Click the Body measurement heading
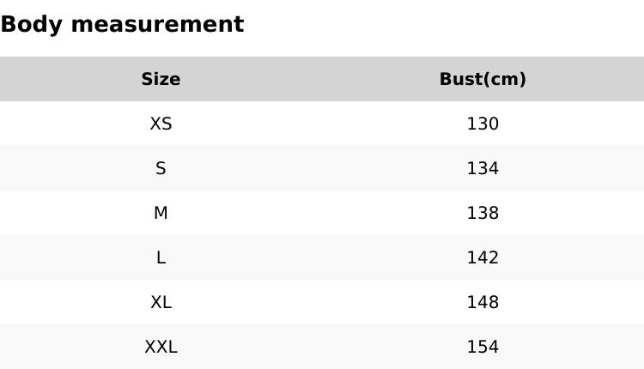 [122, 25]
